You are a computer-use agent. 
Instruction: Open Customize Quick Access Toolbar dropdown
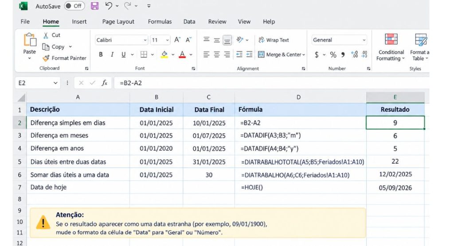point(149,6)
